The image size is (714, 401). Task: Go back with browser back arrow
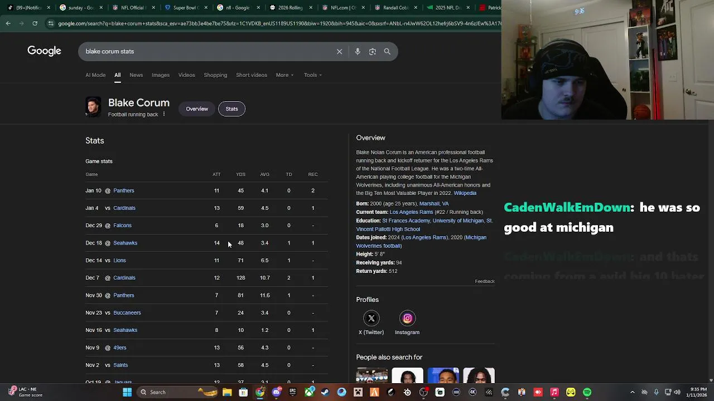8,23
